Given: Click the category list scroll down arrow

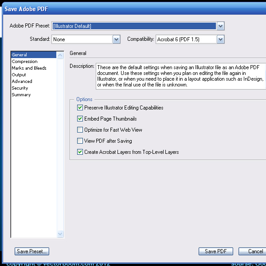Looking at the screenshot, I should tap(60, 234).
